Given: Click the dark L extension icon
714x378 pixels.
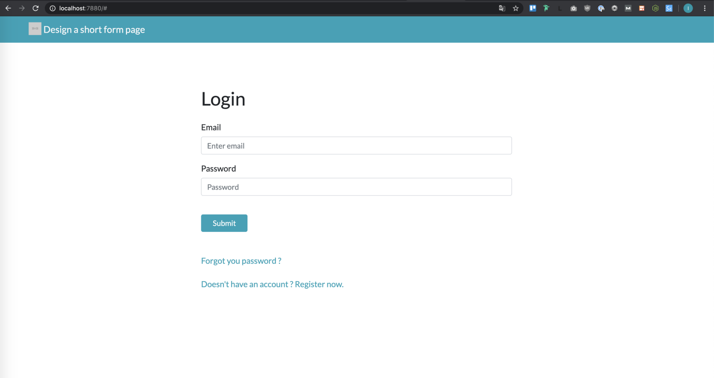Looking at the screenshot, I should coord(560,8).
